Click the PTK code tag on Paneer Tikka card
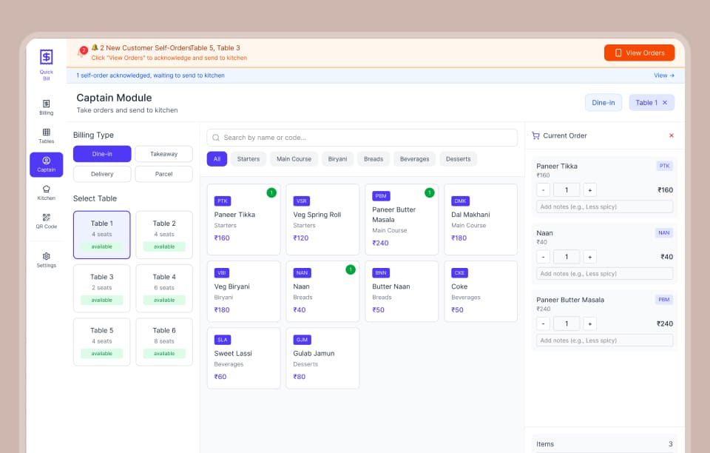710x453 pixels. coord(223,201)
